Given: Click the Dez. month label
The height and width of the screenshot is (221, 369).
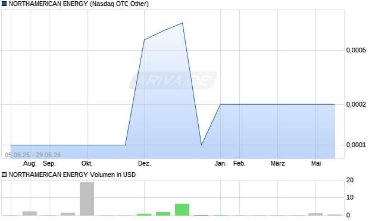Looking at the screenshot, I should (x=144, y=163).
